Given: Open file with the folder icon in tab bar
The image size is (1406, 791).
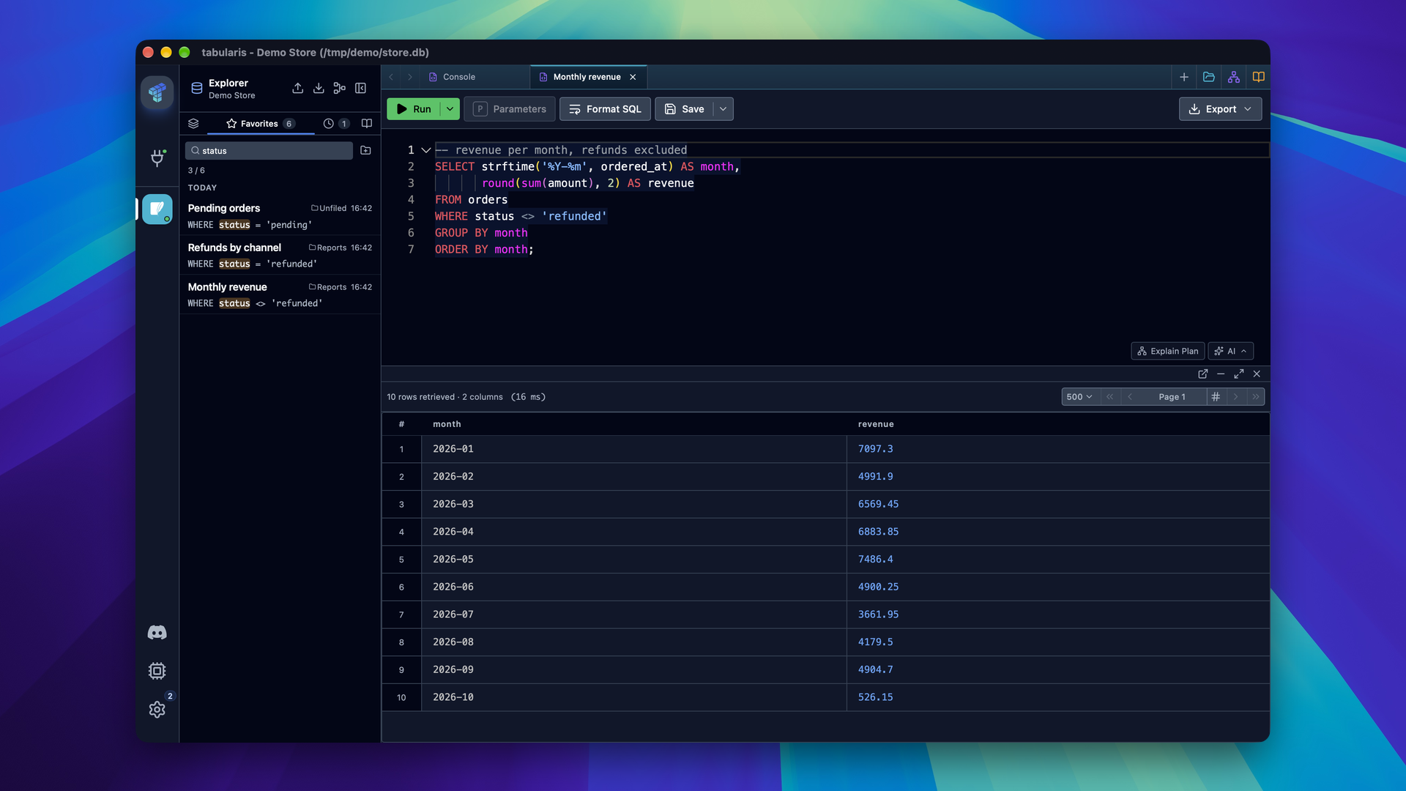Looking at the screenshot, I should click(1209, 77).
